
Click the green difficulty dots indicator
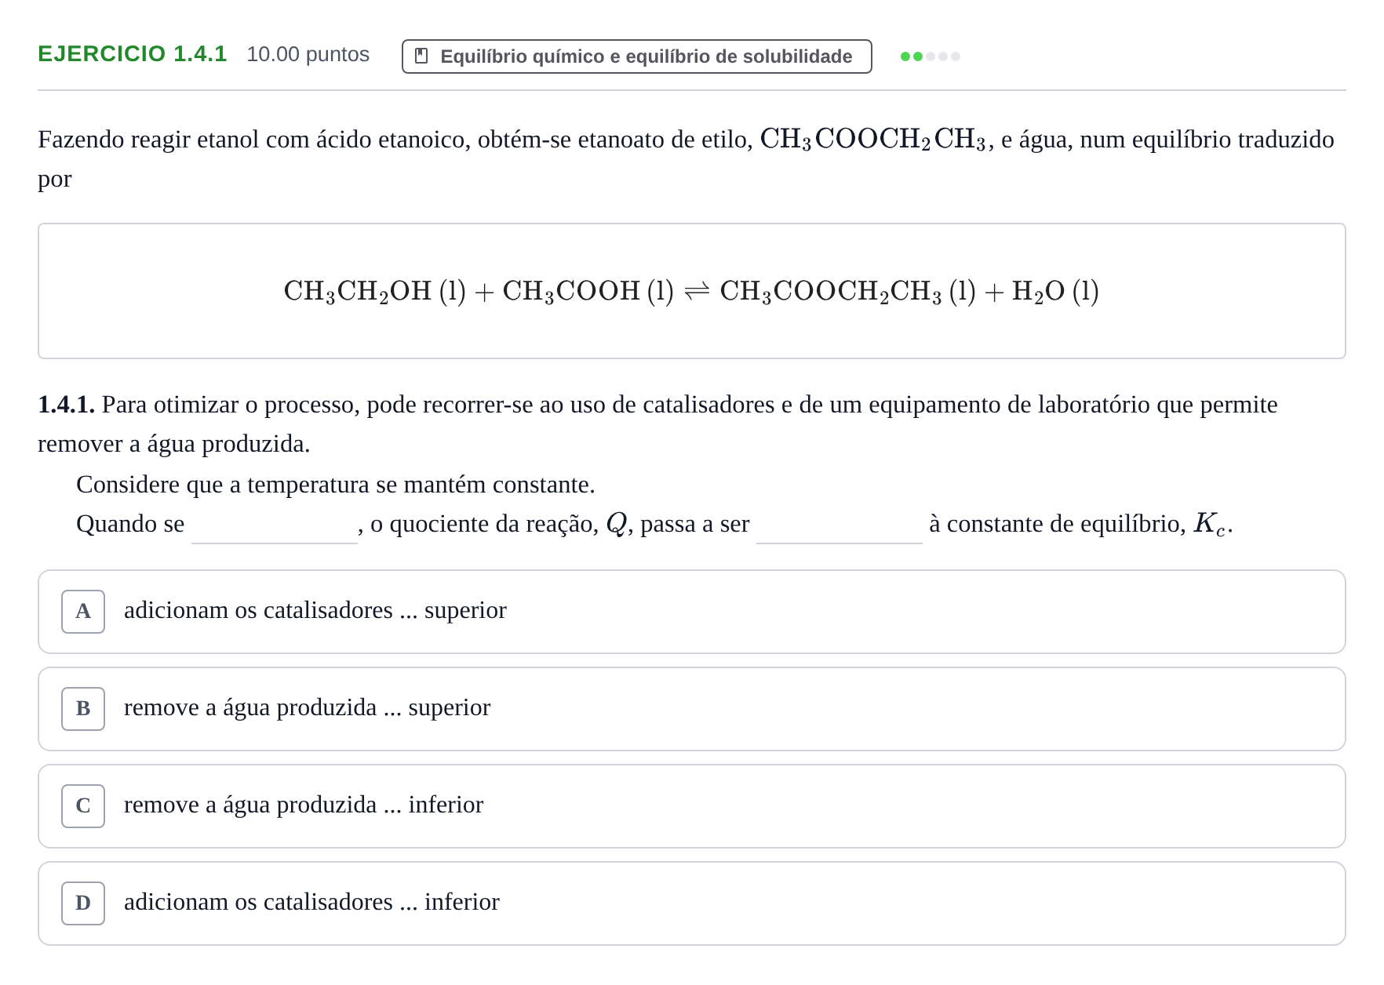coord(930,56)
